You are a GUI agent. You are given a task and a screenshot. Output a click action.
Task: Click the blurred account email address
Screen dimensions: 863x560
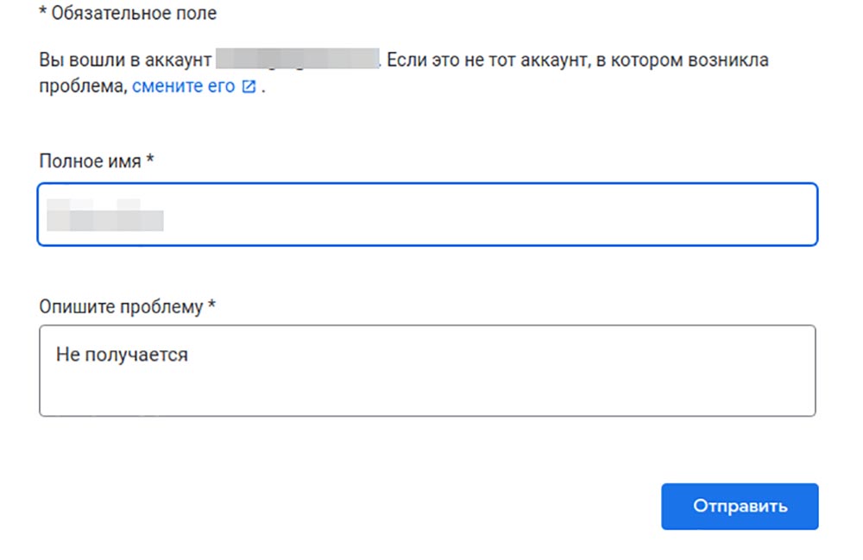298,60
